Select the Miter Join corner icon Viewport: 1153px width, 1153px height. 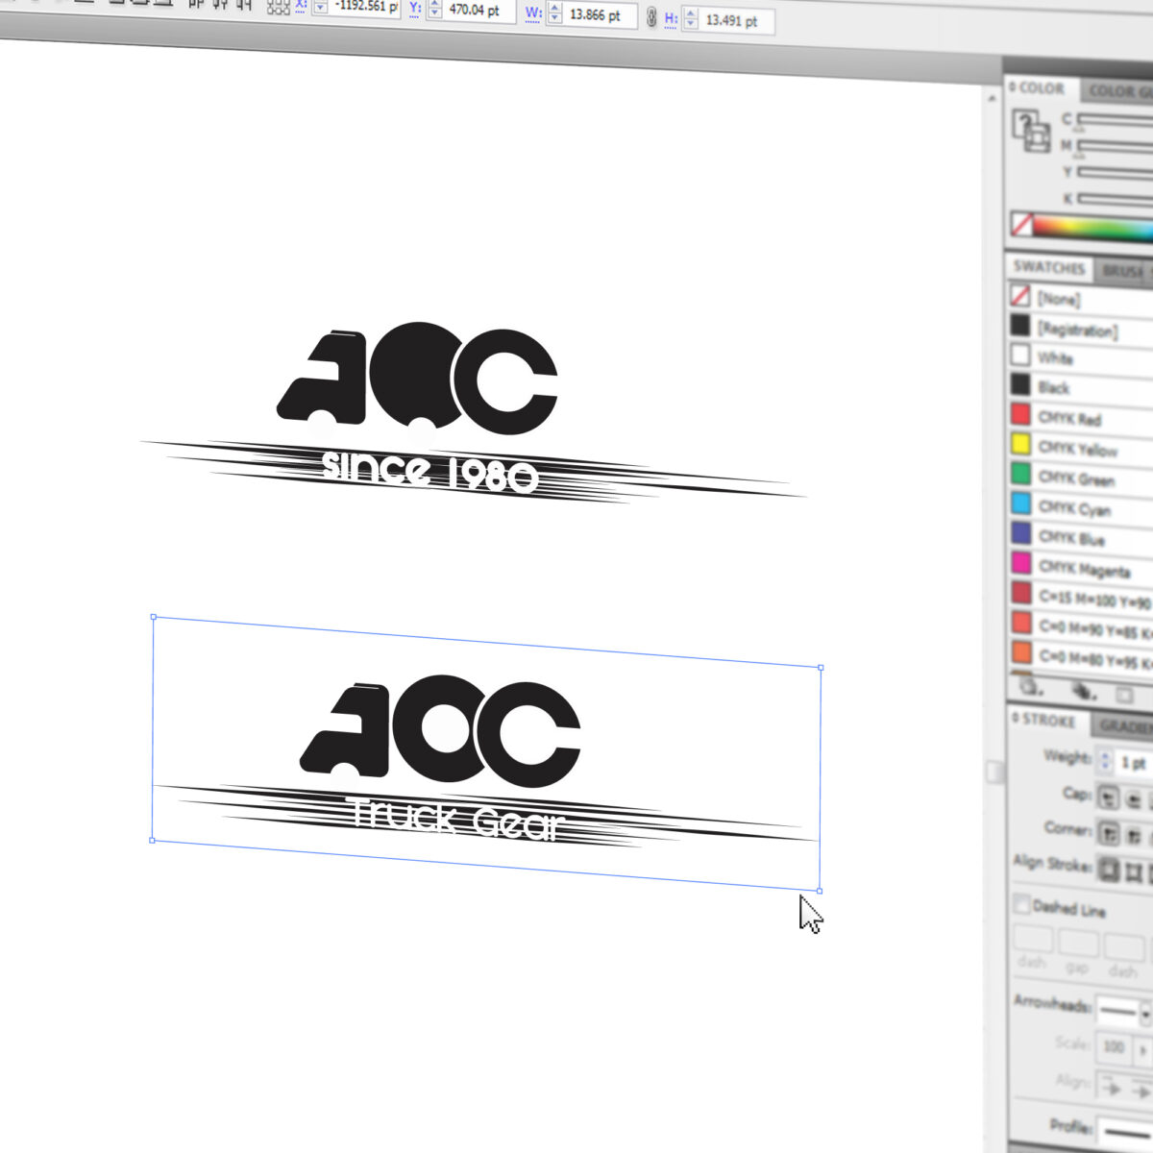(x=1109, y=832)
